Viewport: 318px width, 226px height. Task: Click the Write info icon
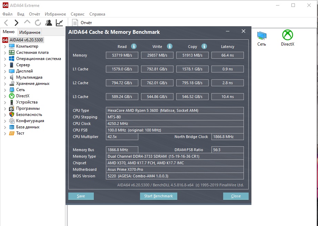coord(170,47)
